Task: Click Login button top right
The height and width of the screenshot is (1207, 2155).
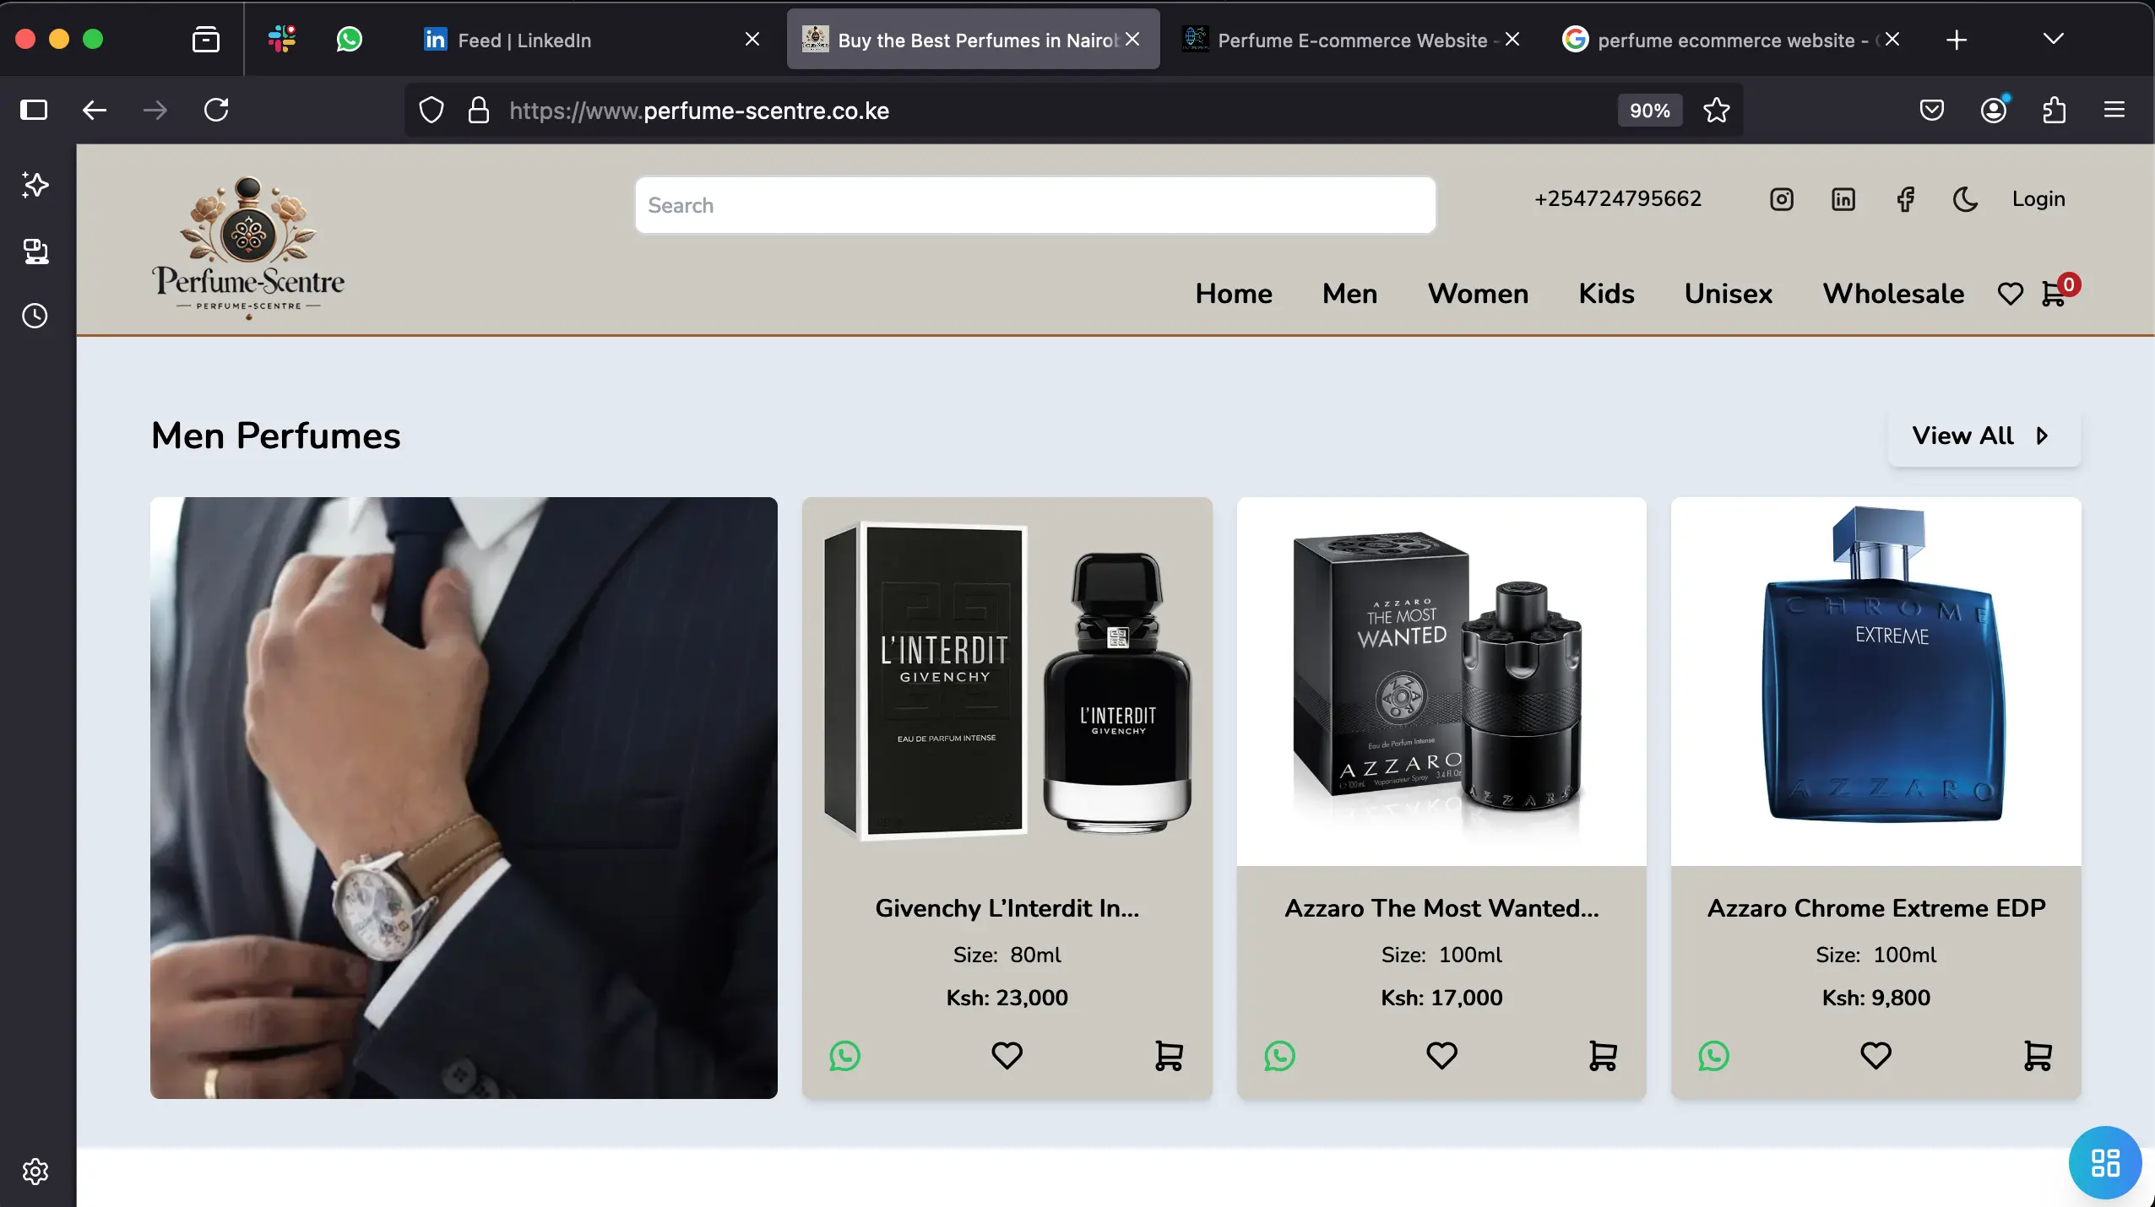Action: pos(2038,198)
